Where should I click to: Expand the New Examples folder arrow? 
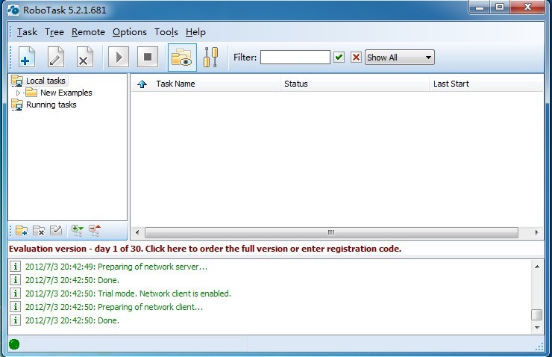coord(19,93)
